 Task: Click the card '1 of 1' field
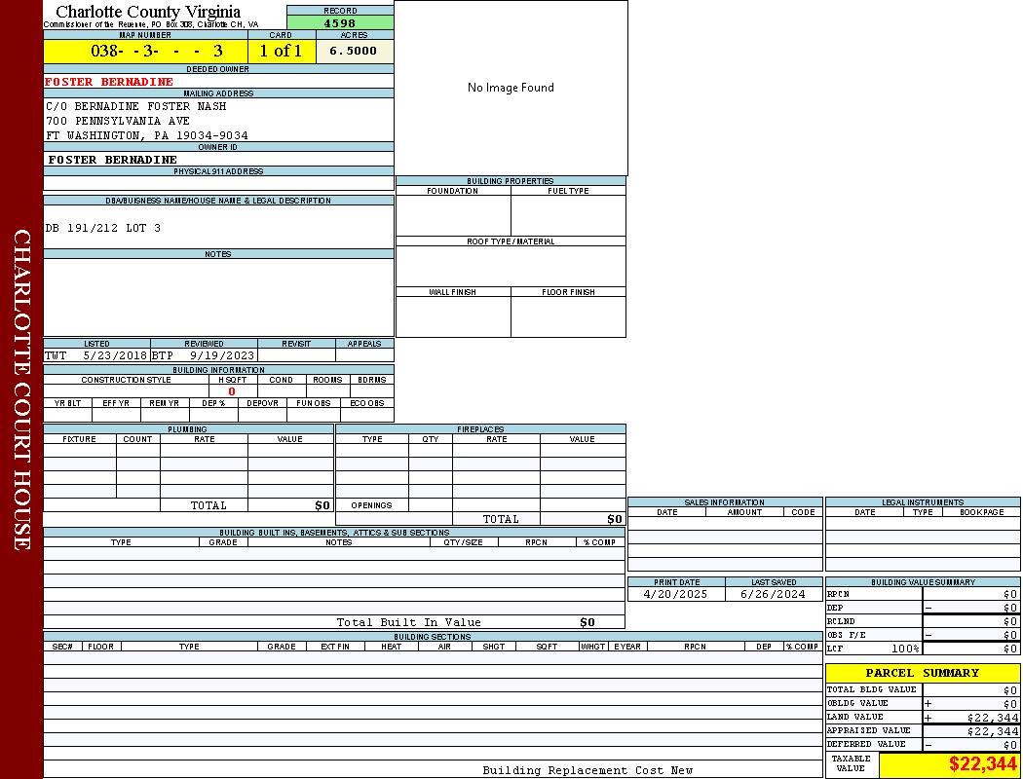(281, 52)
